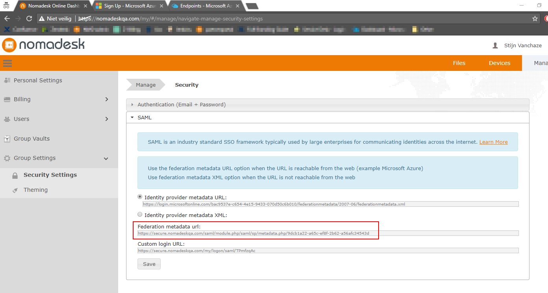
Task: Click the 'Billing' sidebar label
Action: click(22, 100)
